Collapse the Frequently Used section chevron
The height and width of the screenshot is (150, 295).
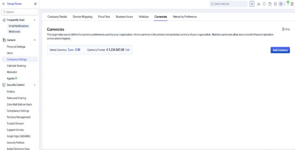click(35, 20)
